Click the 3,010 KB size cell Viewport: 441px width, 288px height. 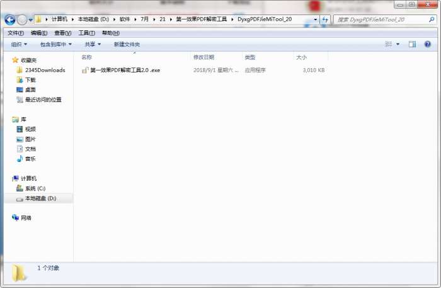tap(314, 70)
